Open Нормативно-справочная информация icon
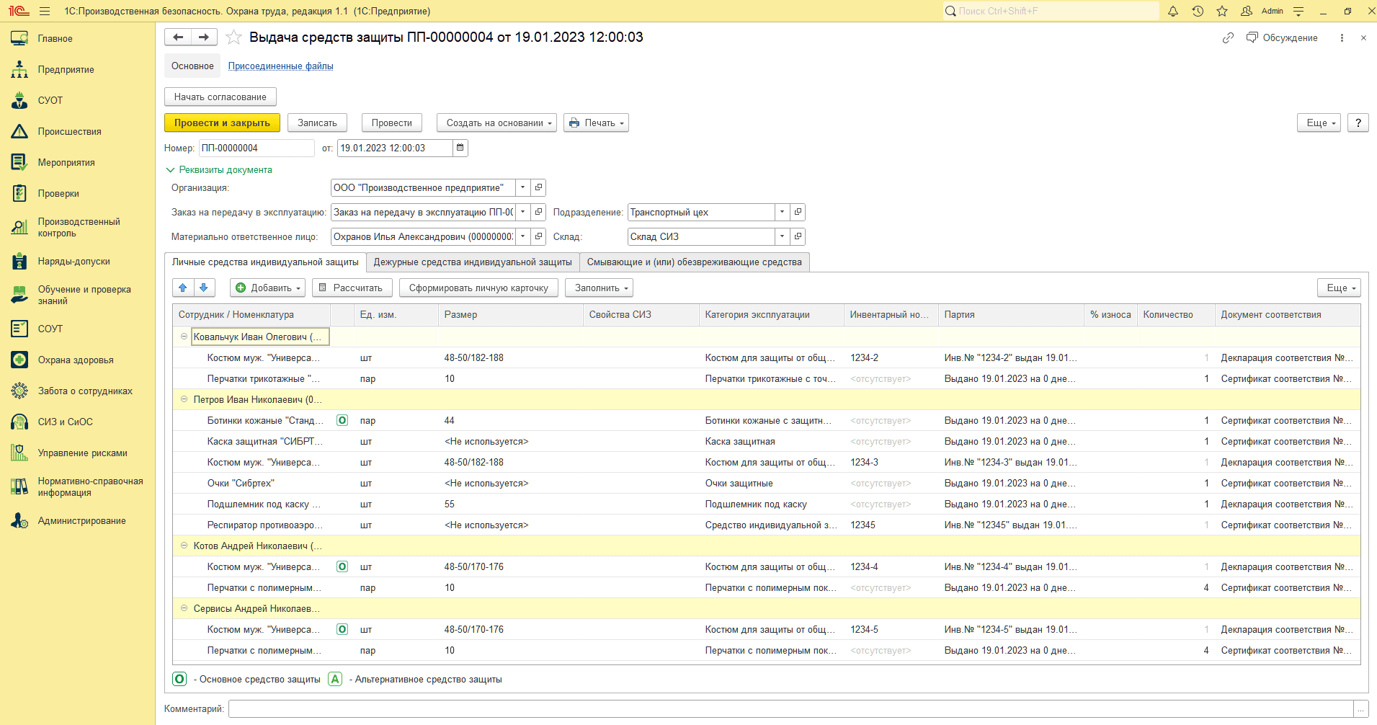 (x=19, y=486)
